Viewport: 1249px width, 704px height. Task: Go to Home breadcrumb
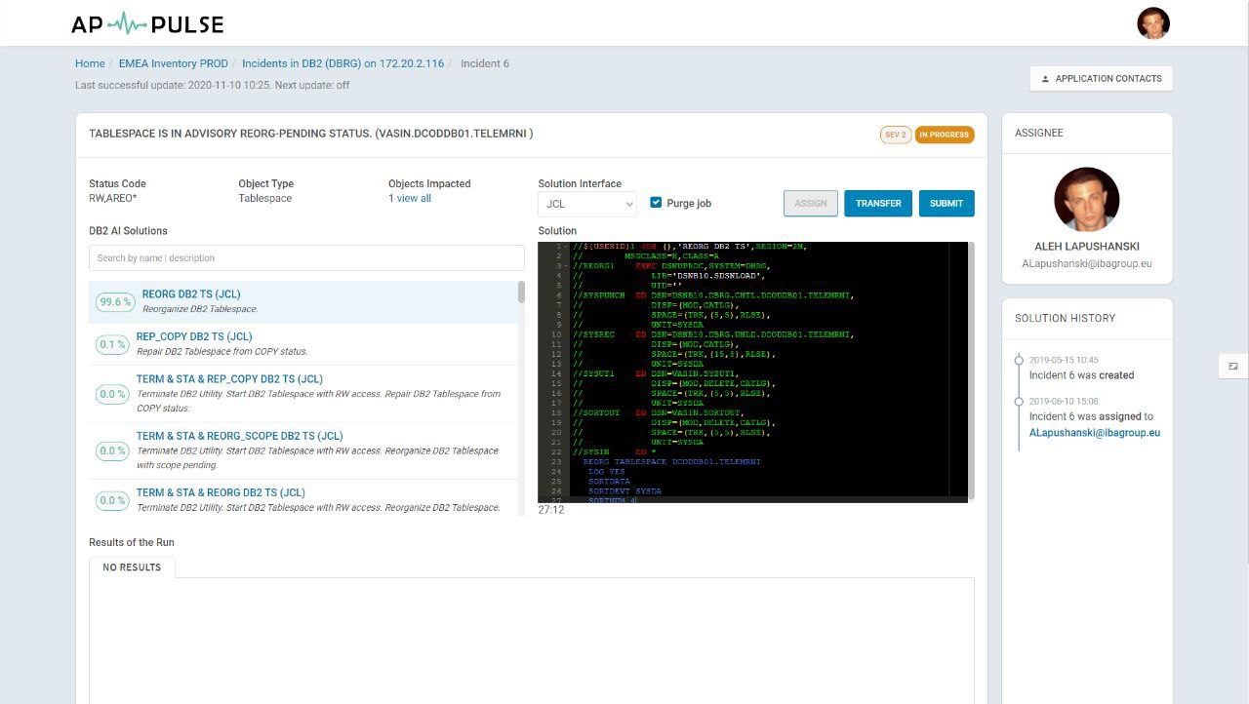pos(90,63)
